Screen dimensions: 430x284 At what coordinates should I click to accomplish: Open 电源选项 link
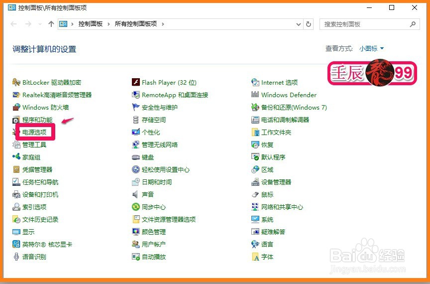(34, 132)
